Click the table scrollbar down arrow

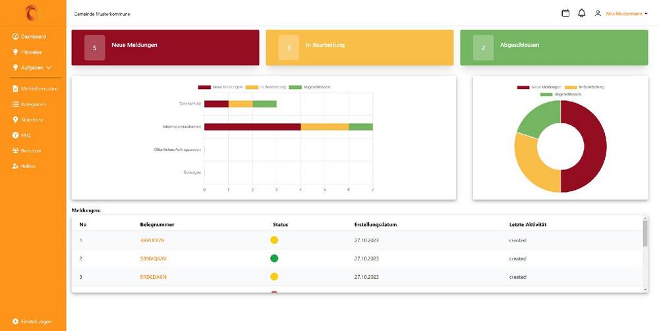[x=646, y=289]
